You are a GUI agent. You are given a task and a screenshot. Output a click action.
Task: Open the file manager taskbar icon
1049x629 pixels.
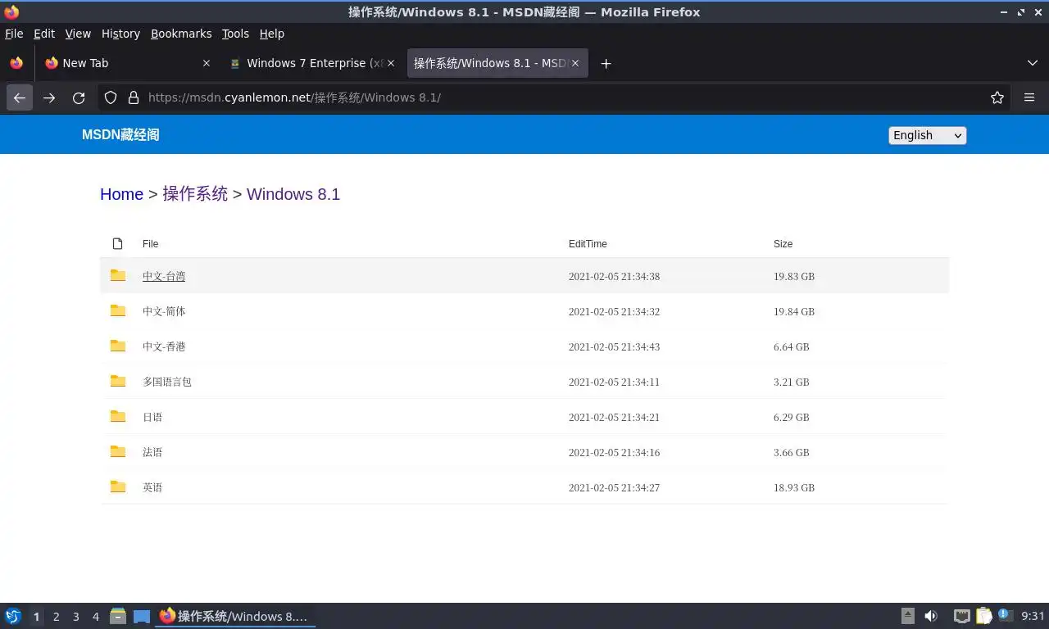pyautogui.click(x=118, y=616)
